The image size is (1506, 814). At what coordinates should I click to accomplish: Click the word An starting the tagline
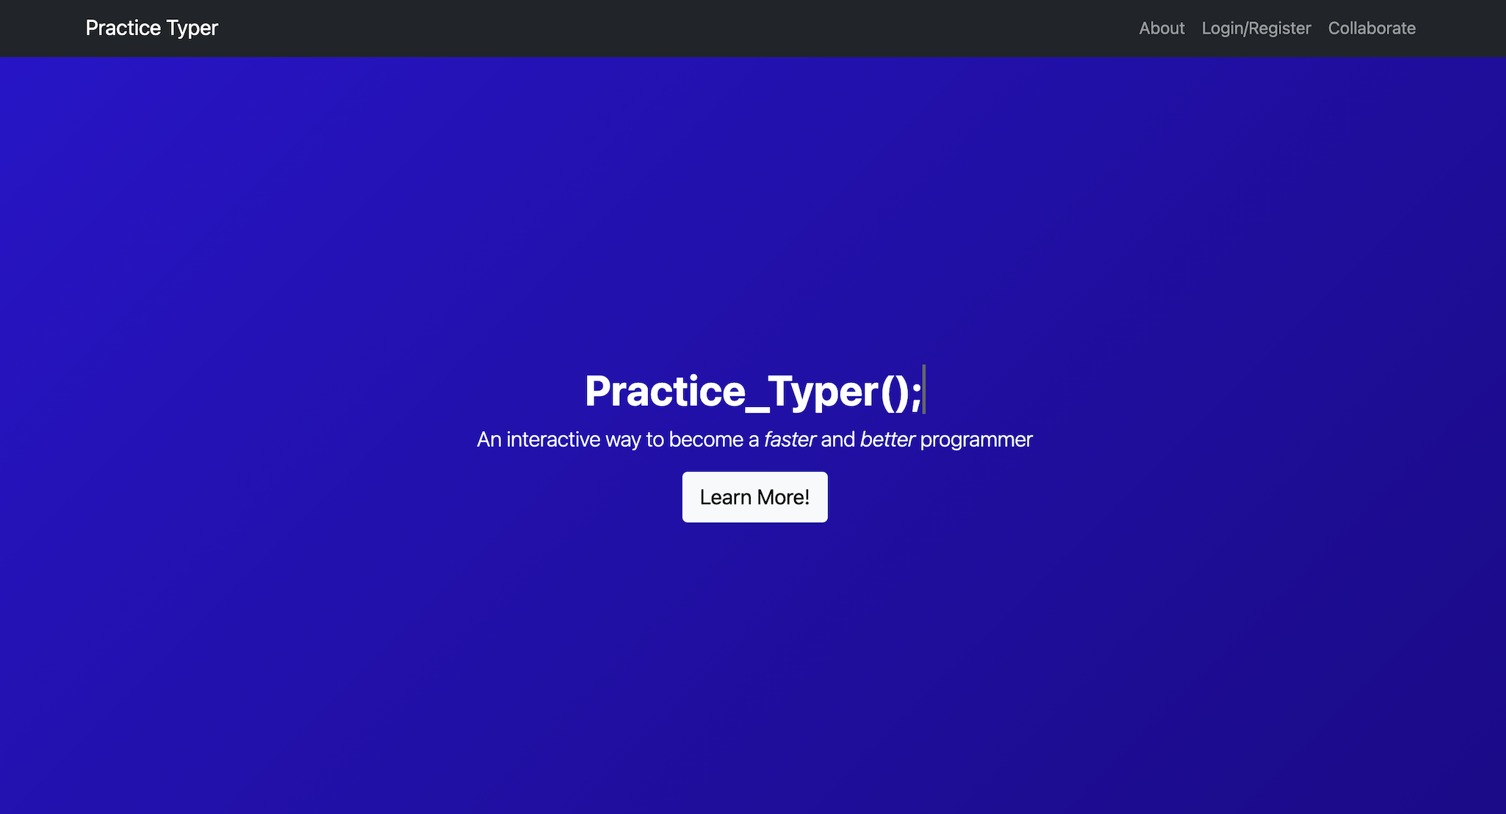[x=489, y=439]
